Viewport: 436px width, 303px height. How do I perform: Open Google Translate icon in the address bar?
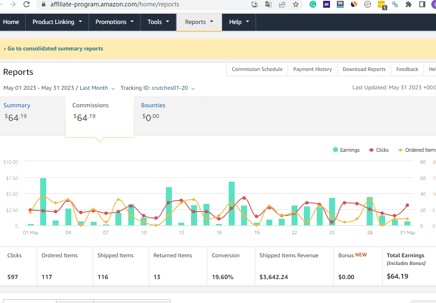point(268,4)
